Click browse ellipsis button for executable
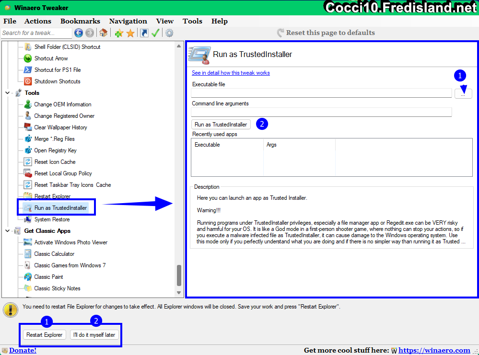This screenshot has width=479, height=355. click(x=463, y=94)
